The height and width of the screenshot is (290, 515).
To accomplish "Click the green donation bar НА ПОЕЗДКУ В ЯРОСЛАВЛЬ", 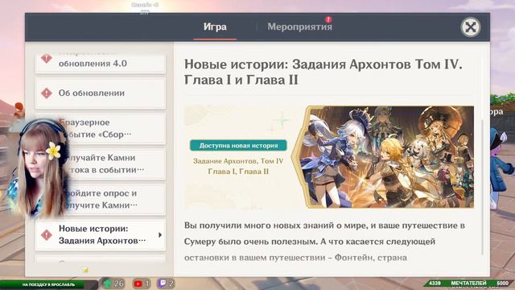I will pyautogui.click(x=48, y=284).
